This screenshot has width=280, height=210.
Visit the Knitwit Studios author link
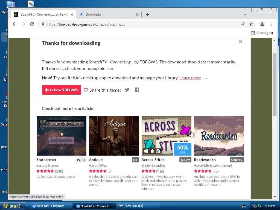pyautogui.click(x=153, y=165)
